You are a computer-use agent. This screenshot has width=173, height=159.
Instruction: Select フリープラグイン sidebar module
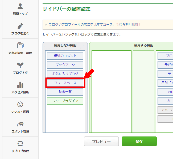[65, 101]
